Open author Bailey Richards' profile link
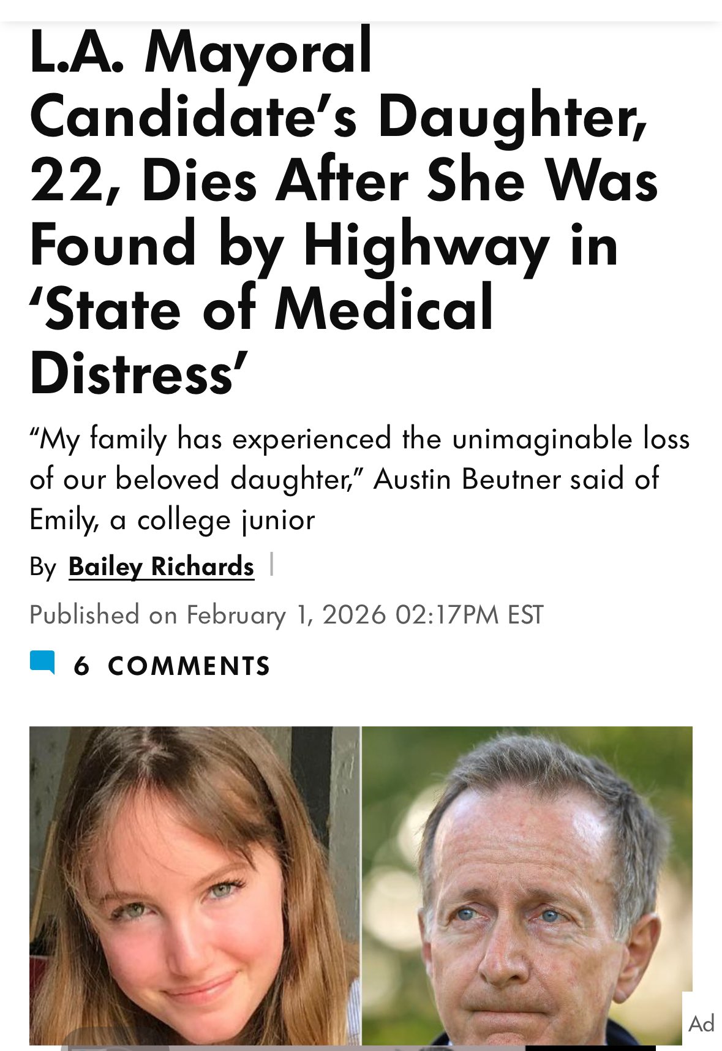722x1051 pixels. click(x=161, y=567)
